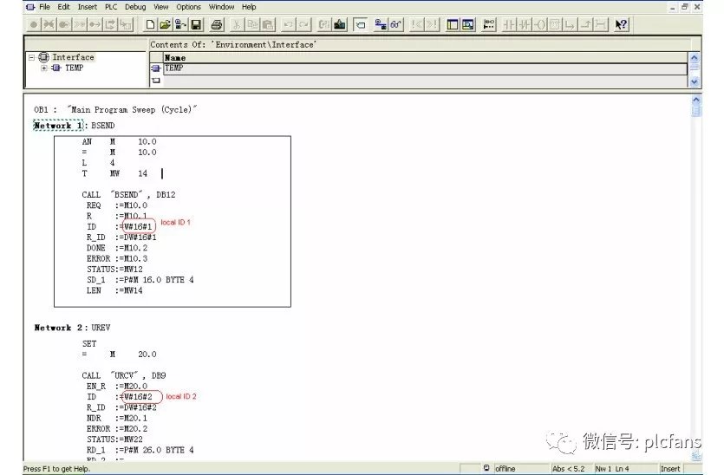Open the Options menu
724x475 pixels.
188,7
